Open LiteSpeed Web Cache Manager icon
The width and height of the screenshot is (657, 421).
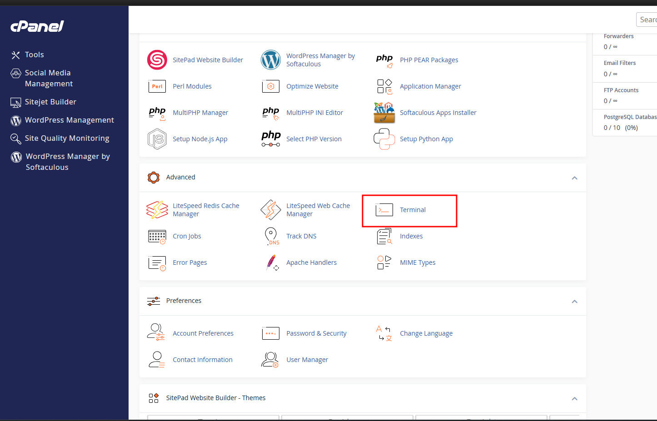(271, 210)
